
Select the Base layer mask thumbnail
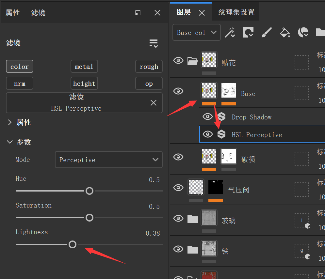tap(228, 91)
